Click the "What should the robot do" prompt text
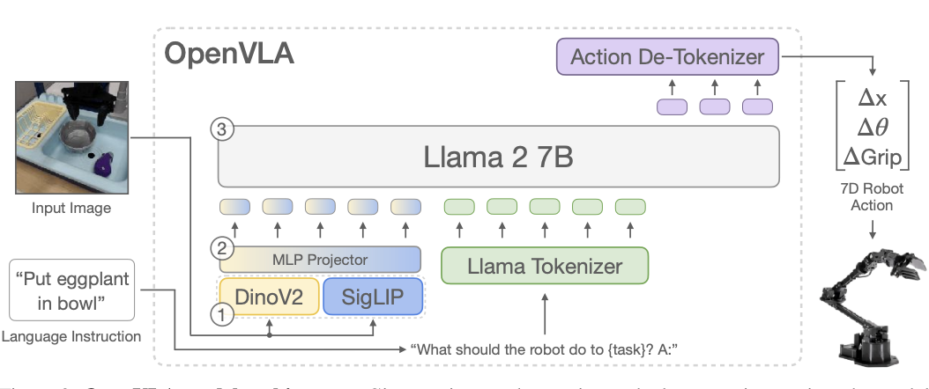This screenshot has height=389, width=929. (545, 349)
